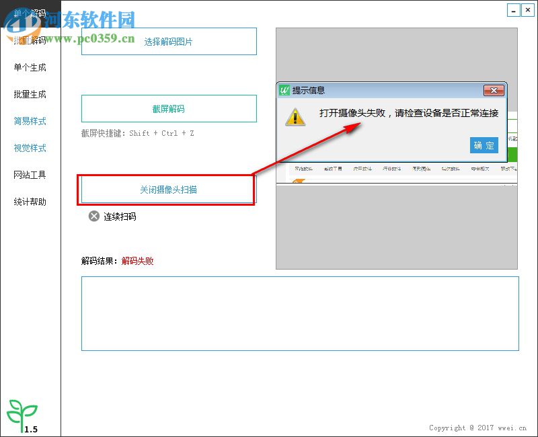The height and width of the screenshot is (437, 538).
Task: Click the W logo on the 提示信息 title bar
Action: 285,90
